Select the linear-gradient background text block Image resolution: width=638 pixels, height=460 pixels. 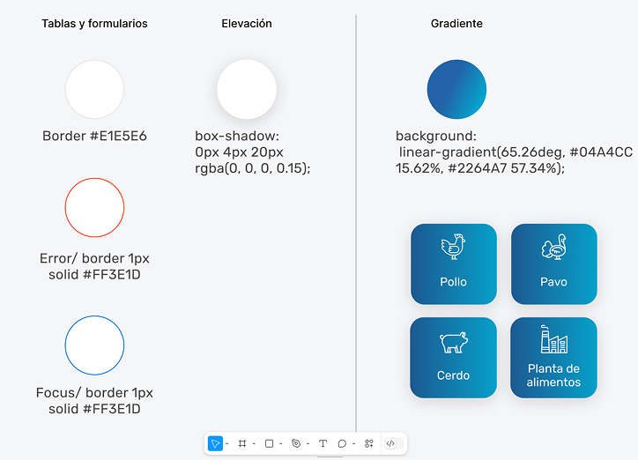(514, 152)
